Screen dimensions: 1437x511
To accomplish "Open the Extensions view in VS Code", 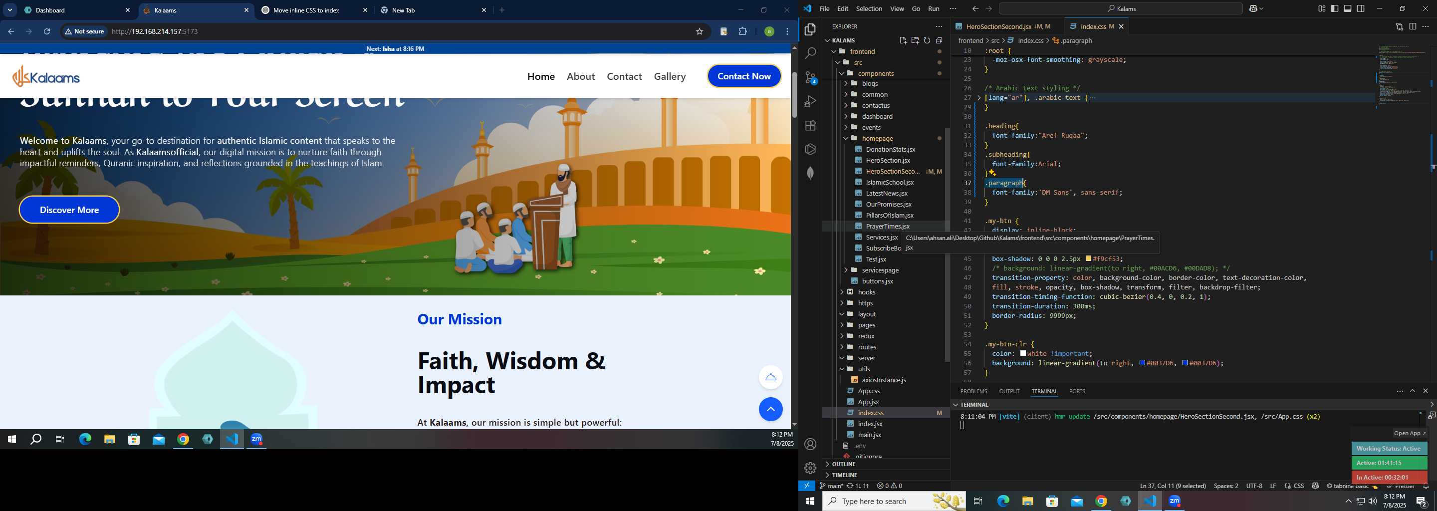I will point(810,126).
